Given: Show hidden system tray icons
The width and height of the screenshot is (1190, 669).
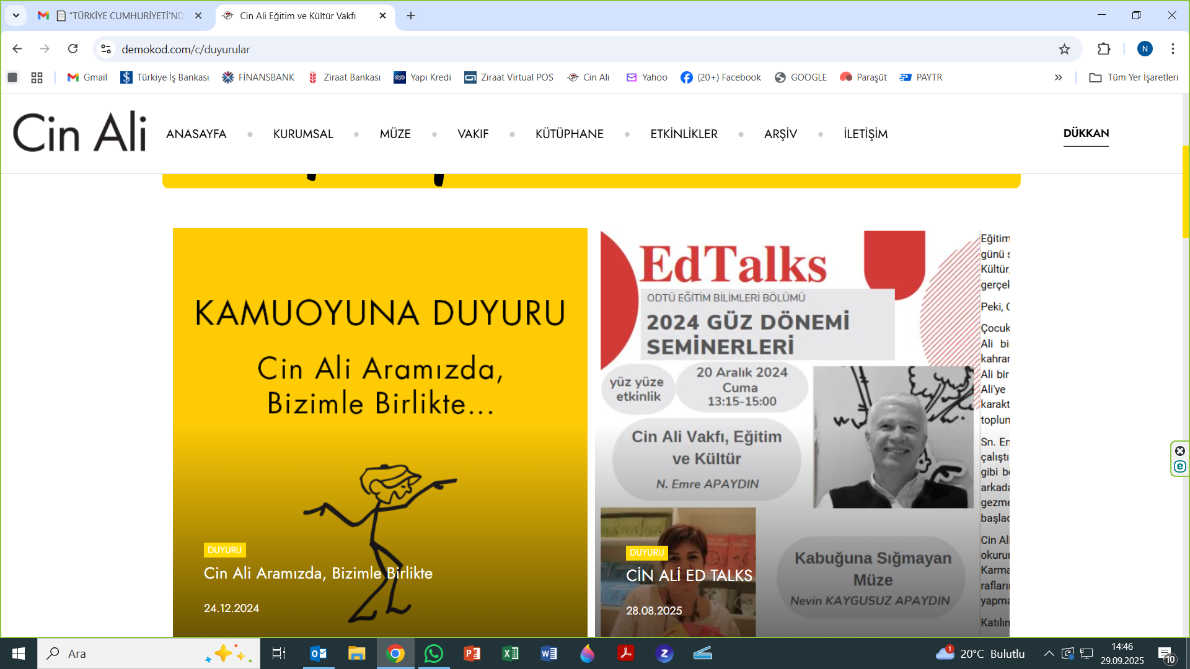Looking at the screenshot, I should 1049,654.
